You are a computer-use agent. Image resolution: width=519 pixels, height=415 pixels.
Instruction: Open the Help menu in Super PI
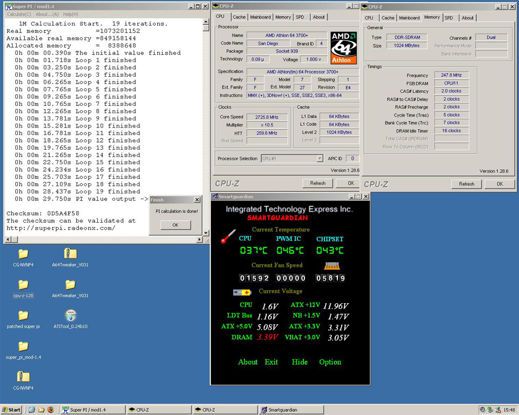(x=71, y=14)
